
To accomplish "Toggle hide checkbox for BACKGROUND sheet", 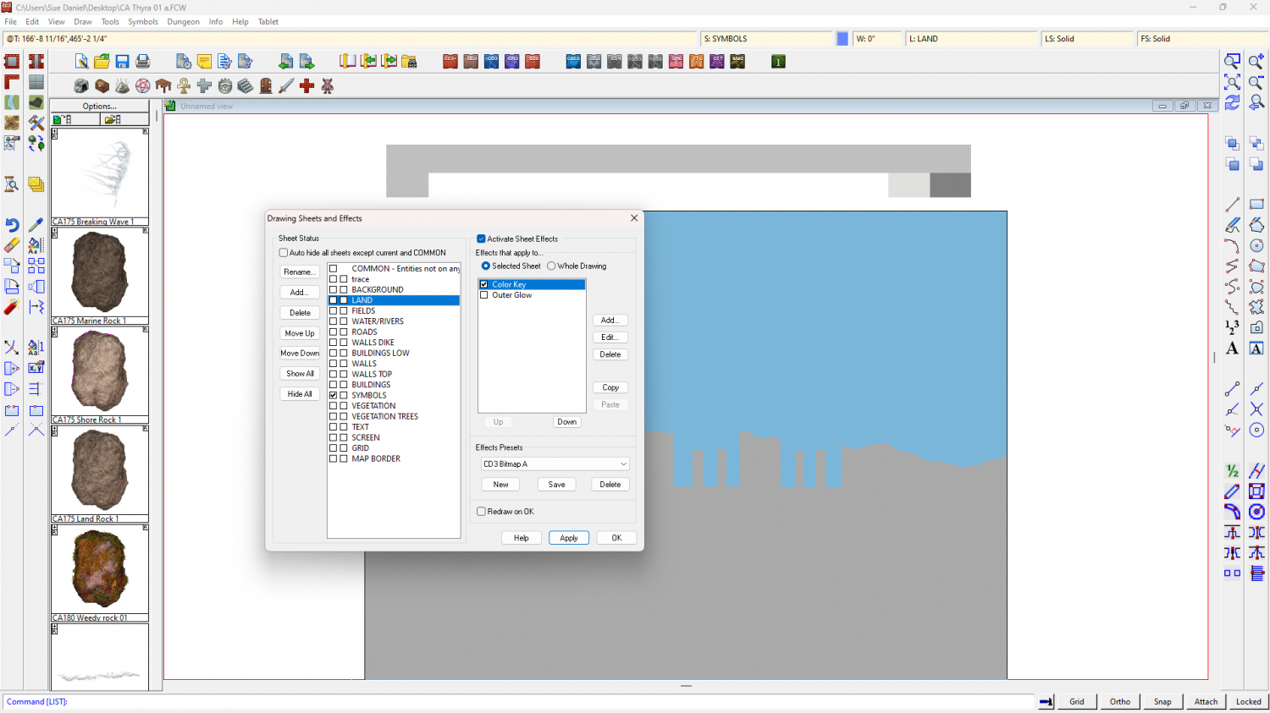I will [334, 289].
